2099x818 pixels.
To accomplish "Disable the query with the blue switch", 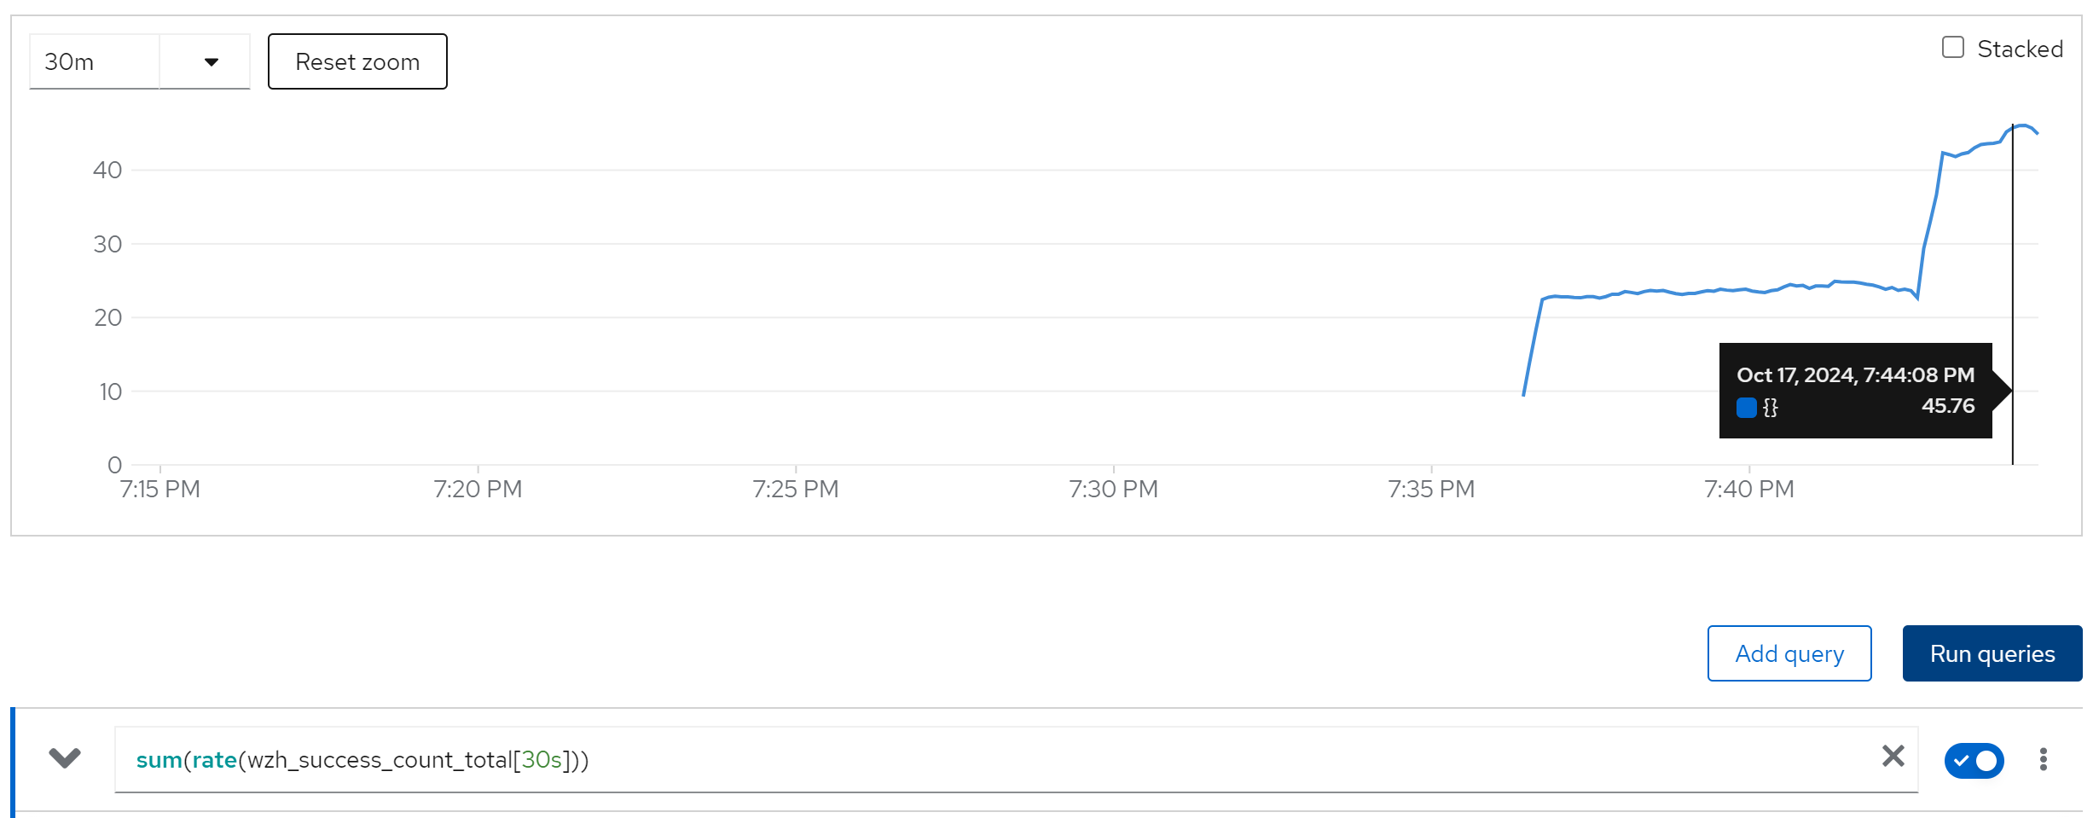I will pos(1974,760).
